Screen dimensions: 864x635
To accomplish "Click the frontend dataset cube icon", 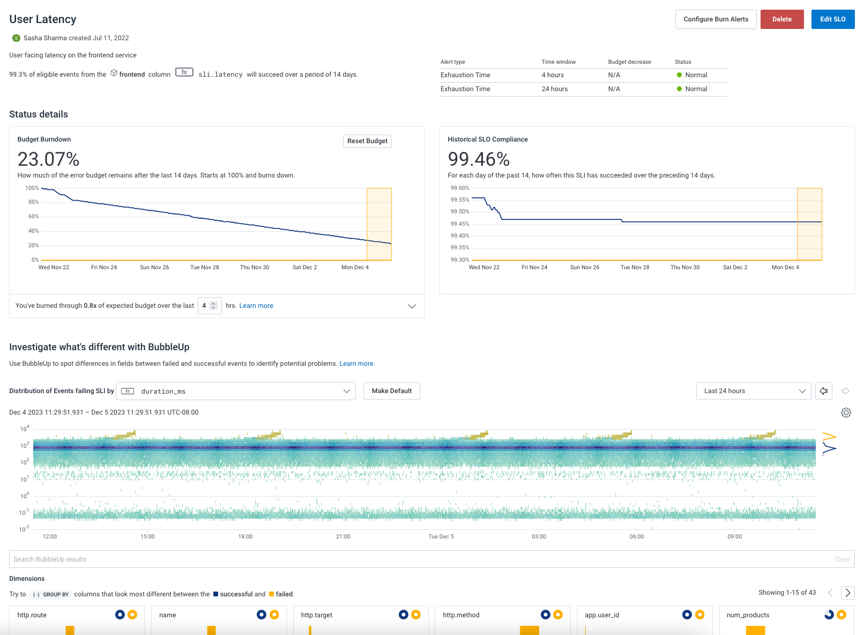I will click(x=114, y=73).
